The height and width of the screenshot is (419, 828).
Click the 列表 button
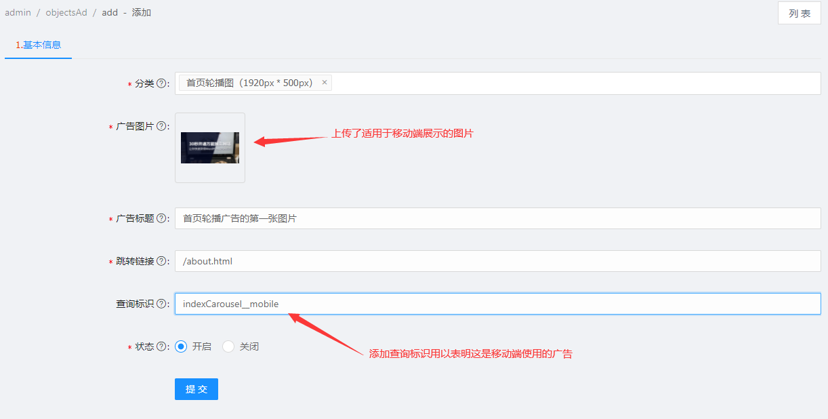800,13
